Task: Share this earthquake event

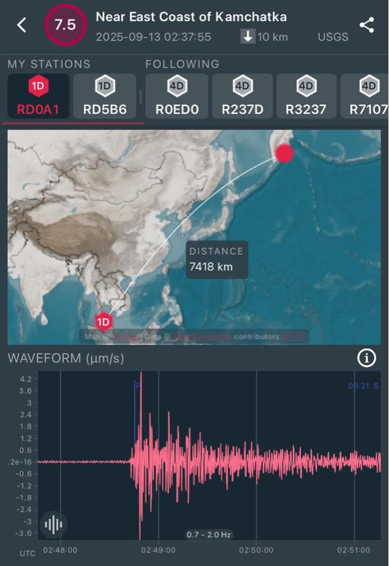Action: point(367,25)
